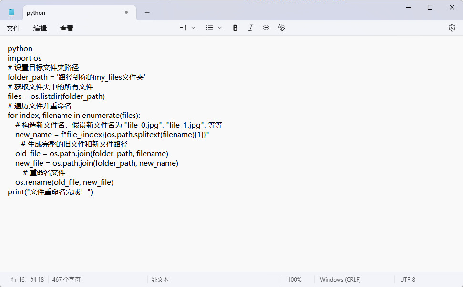Click the first line 'python' in editor
Screen dimensions: 463x287
20,49
